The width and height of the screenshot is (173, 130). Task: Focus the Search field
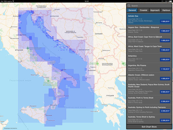(x=149, y=6)
